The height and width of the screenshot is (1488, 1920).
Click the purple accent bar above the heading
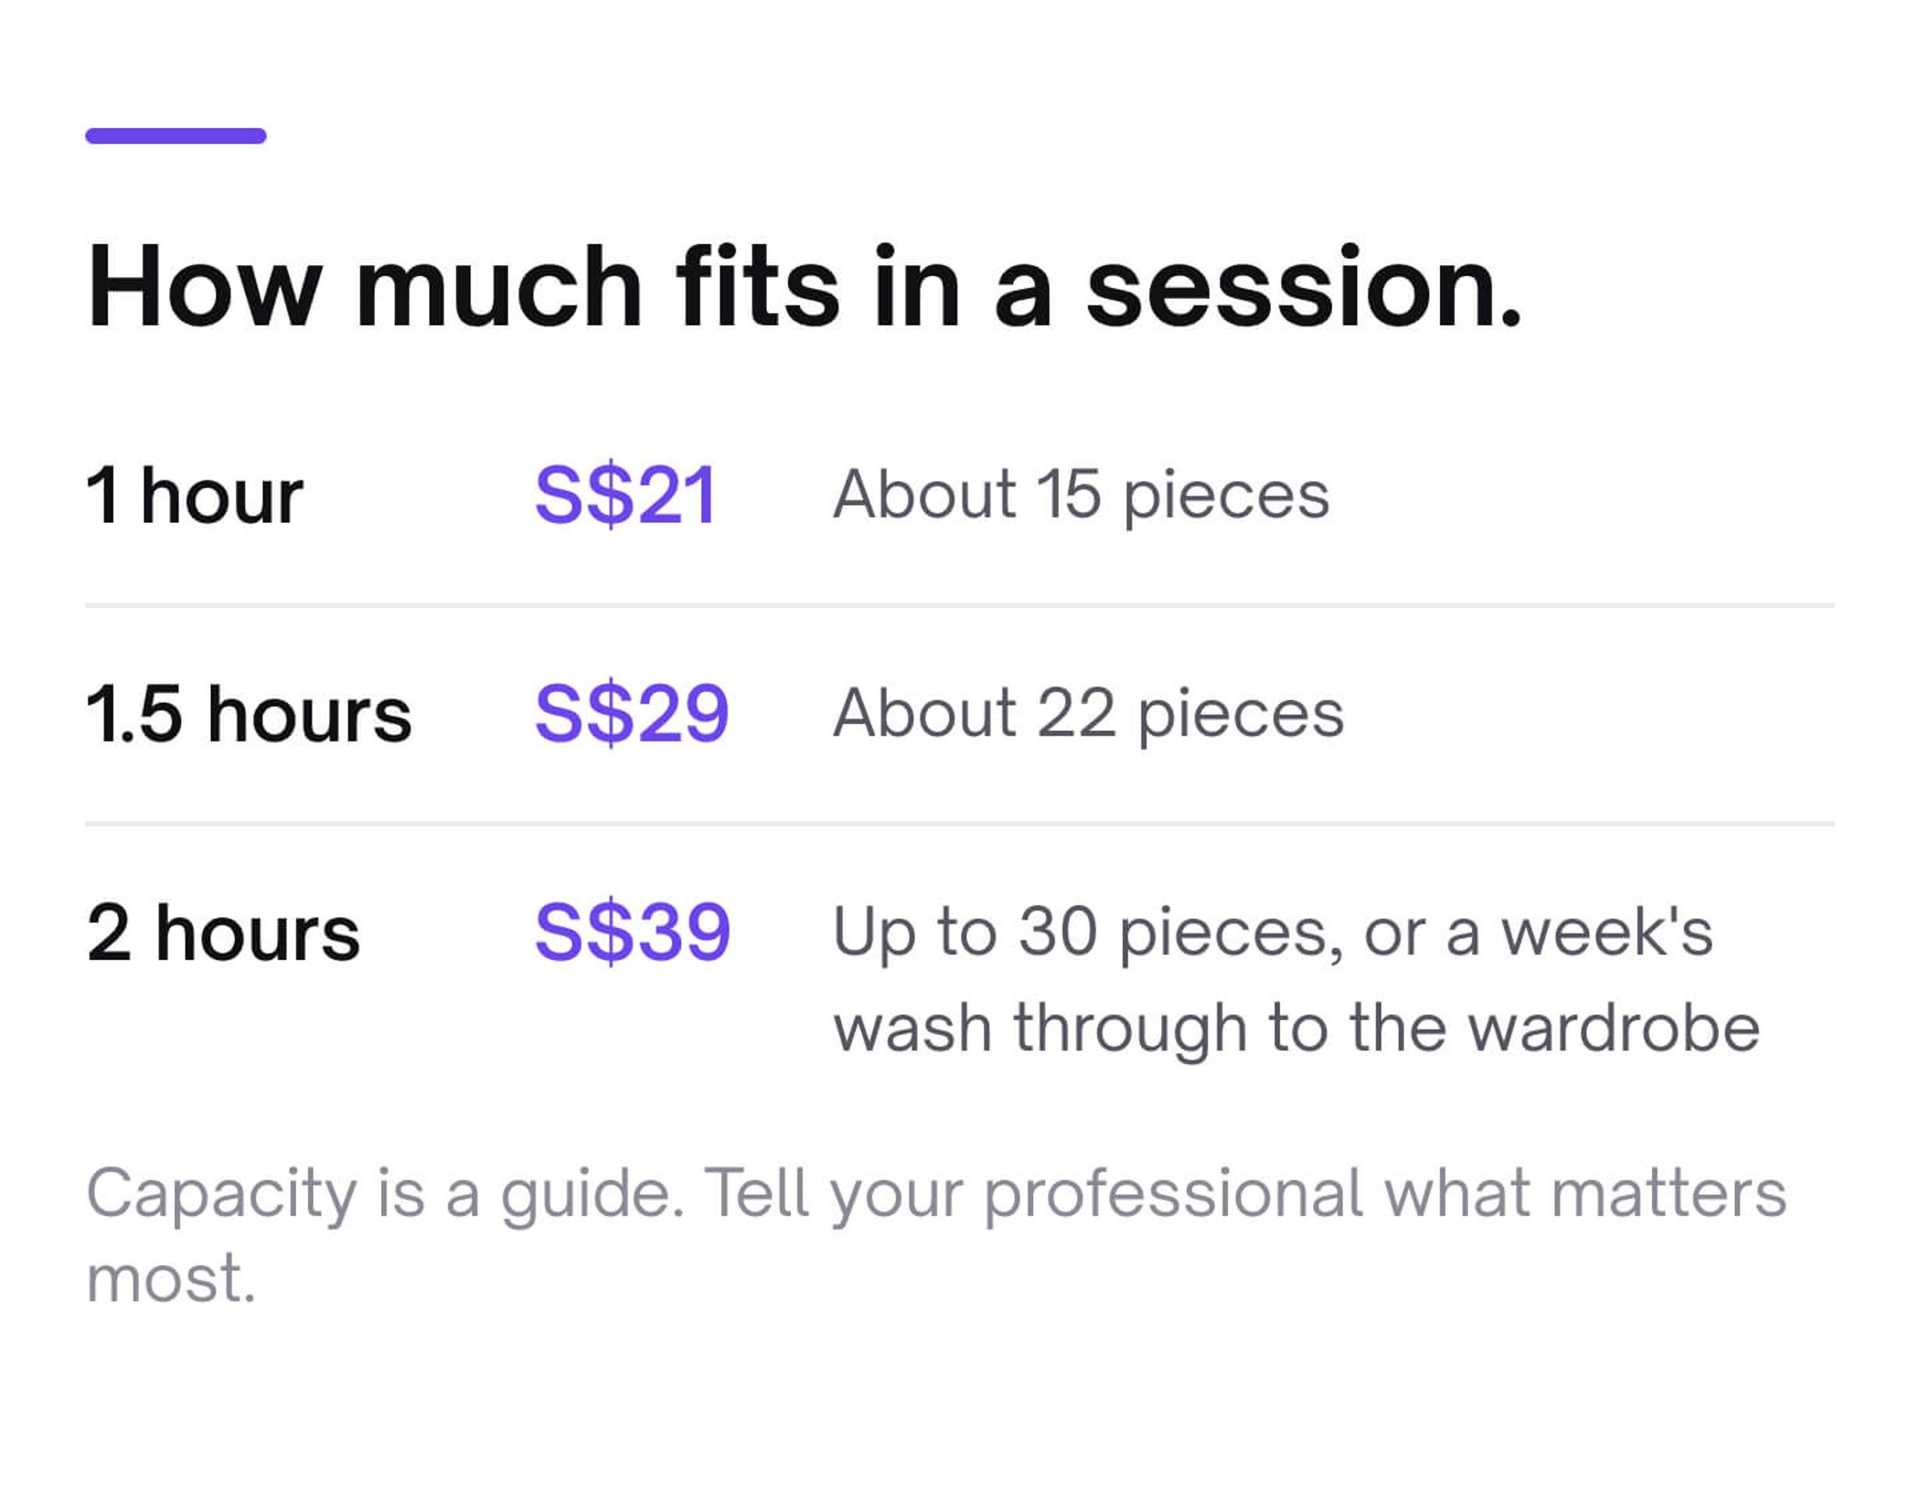(x=176, y=136)
